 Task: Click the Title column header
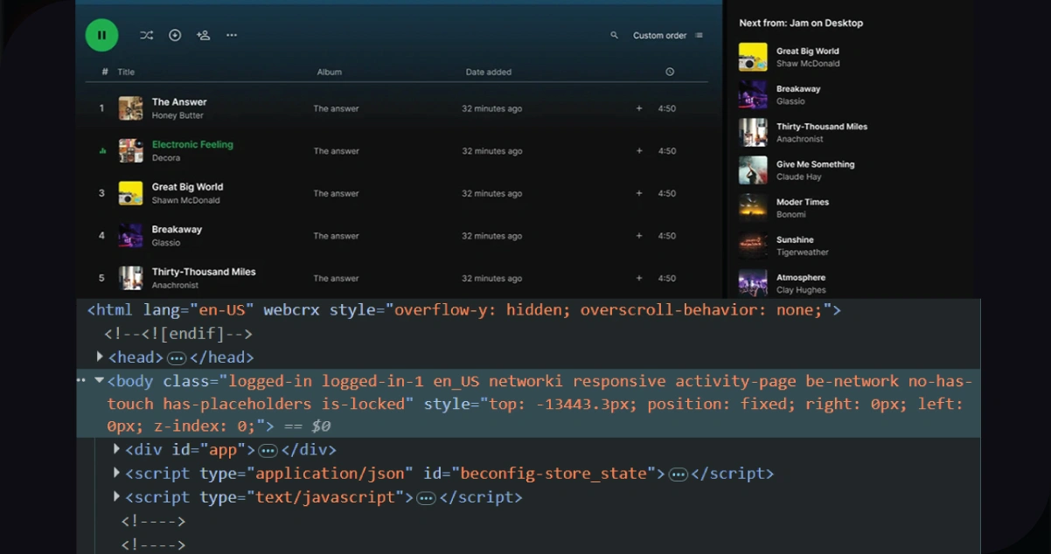(x=126, y=72)
